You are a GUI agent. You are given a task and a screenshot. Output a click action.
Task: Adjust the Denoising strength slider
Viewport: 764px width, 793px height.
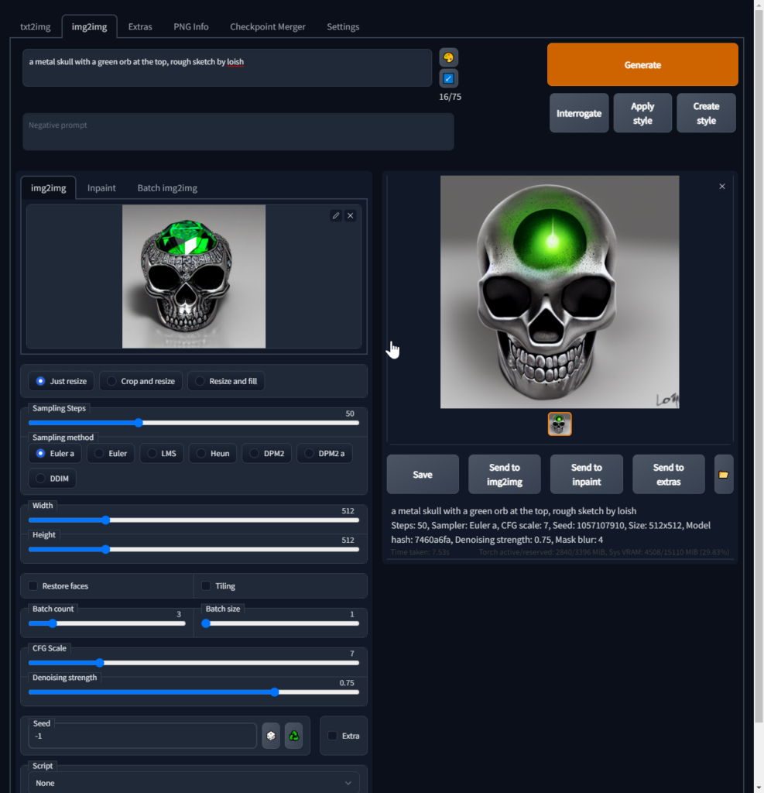click(x=275, y=692)
